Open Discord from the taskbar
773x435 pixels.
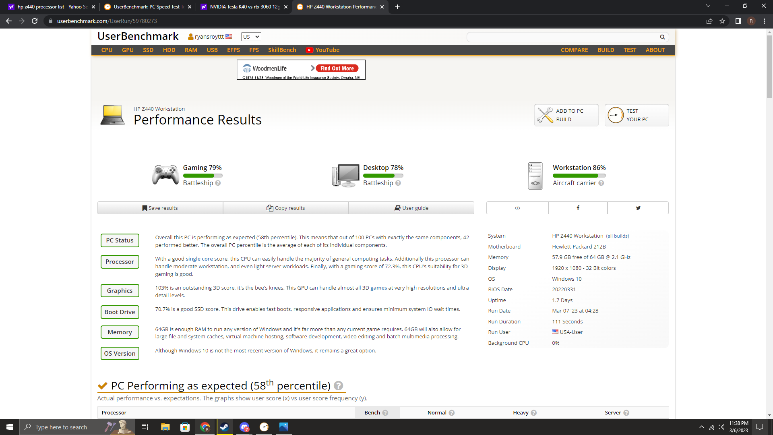click(x=244, y=427)
